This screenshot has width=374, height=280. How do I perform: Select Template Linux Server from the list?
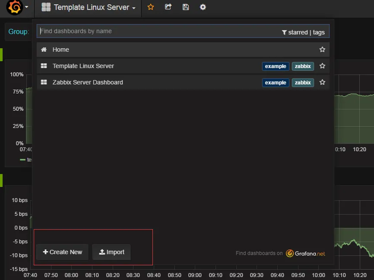(x=83, y=66)
